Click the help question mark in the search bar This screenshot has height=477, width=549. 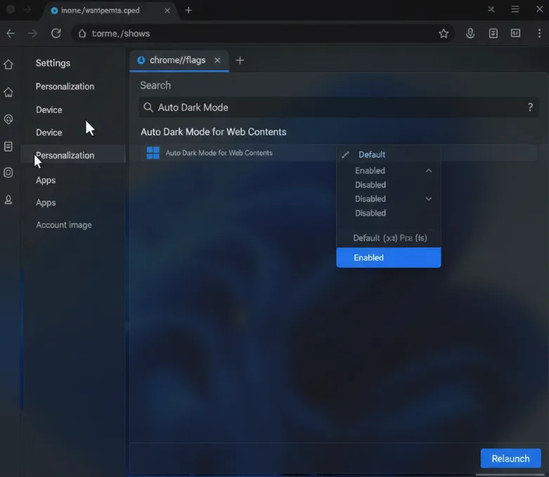[x=530, y=107]
